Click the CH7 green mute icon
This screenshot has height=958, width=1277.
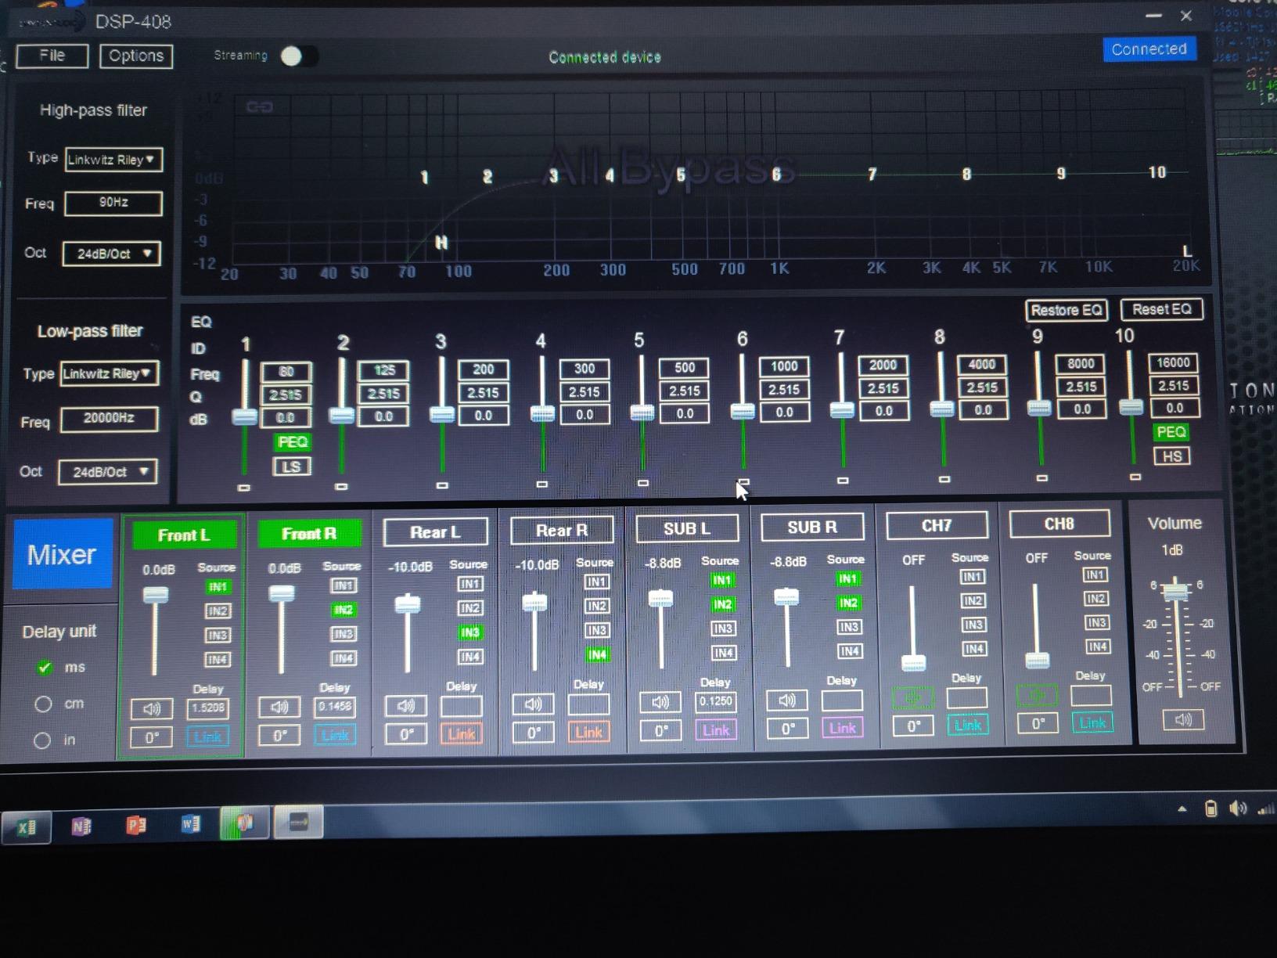click(912, 697)
